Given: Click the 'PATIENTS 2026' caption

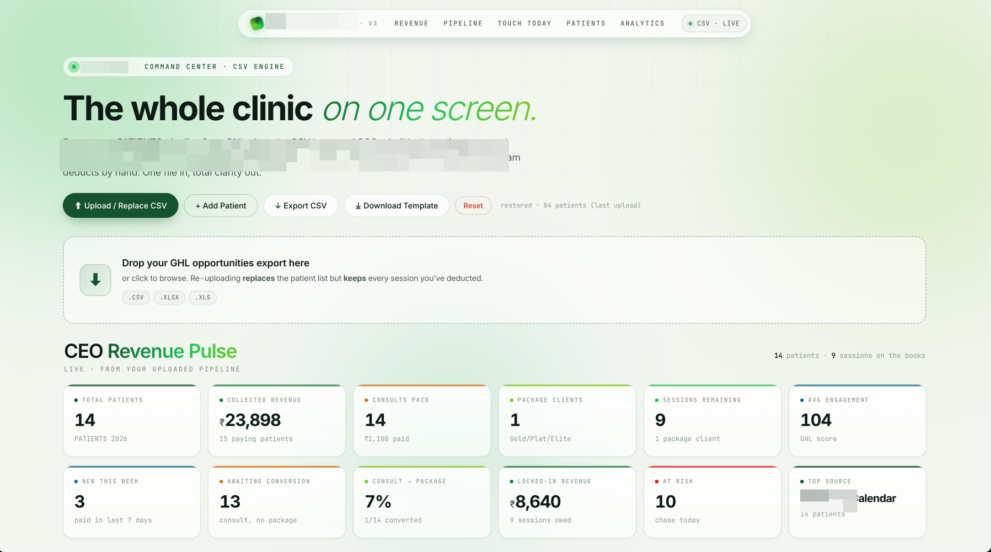Looking at the screenshot, I should click(x=101, y=439).
